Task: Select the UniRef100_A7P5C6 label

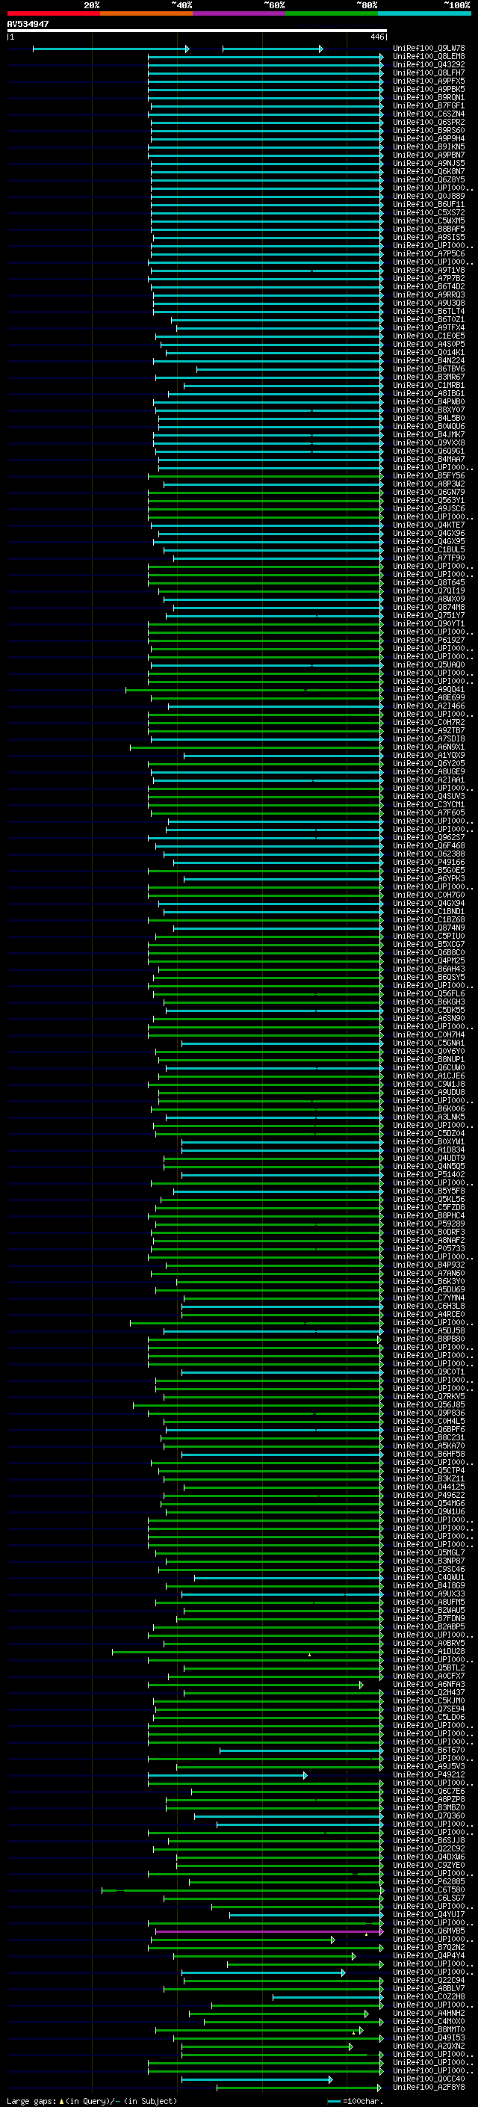Action: coord(429,254)
